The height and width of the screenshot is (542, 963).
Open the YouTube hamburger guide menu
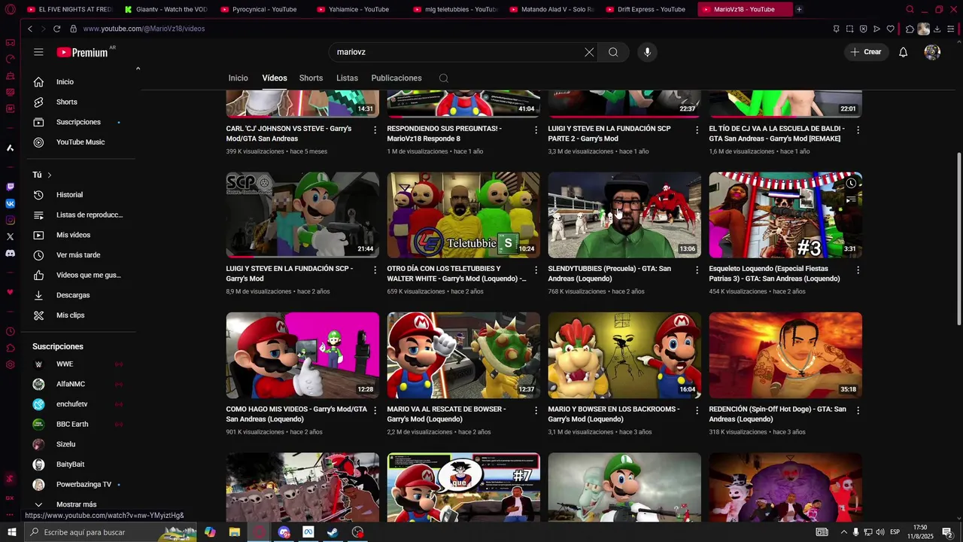coord(38,52)
